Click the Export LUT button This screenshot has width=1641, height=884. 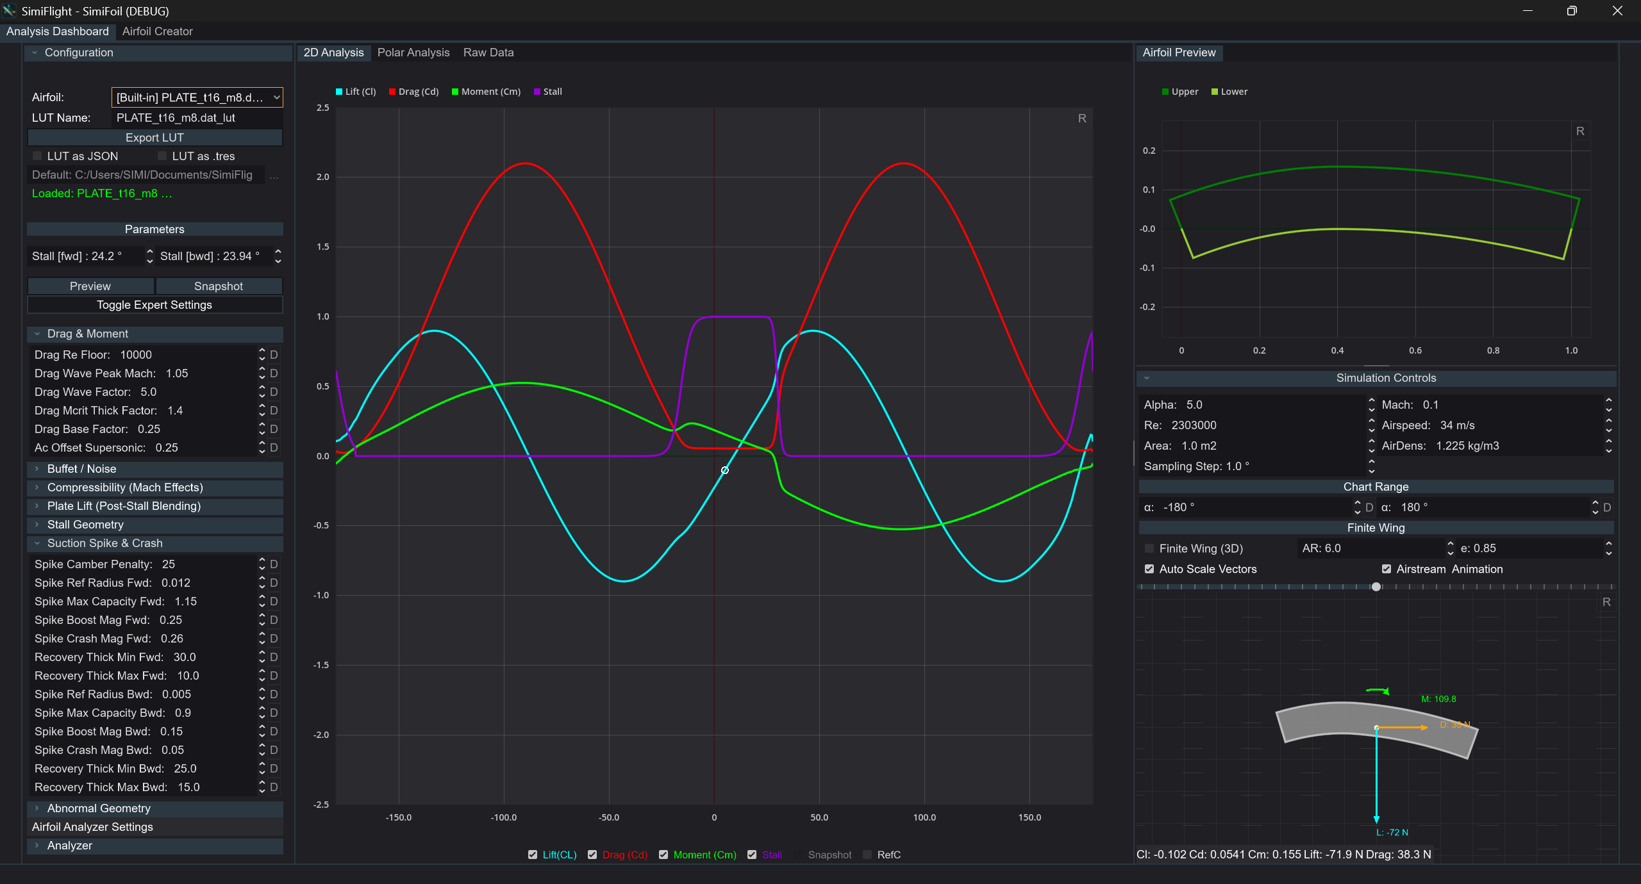coord(154,138)
